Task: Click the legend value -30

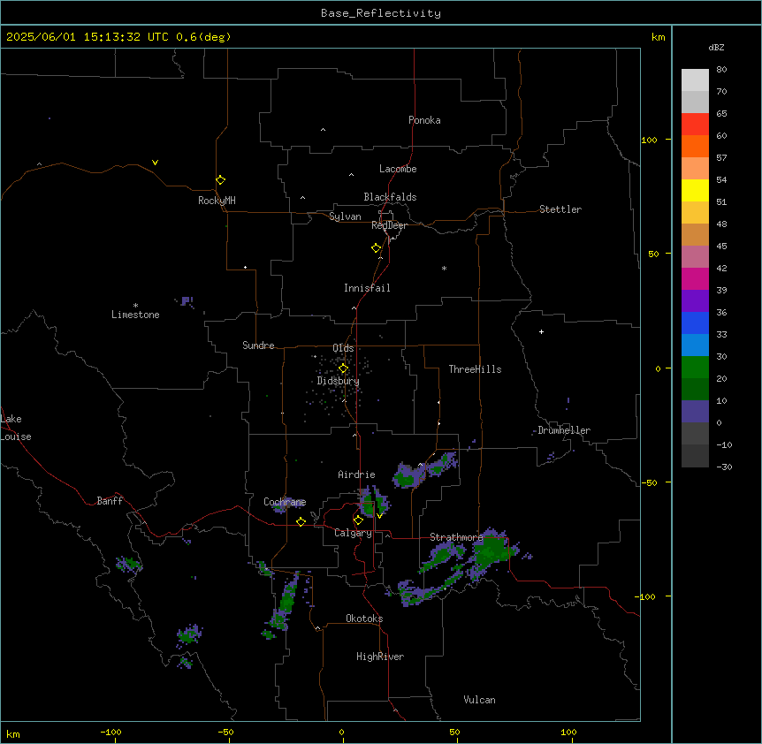Action: click(x=724, y=467)
